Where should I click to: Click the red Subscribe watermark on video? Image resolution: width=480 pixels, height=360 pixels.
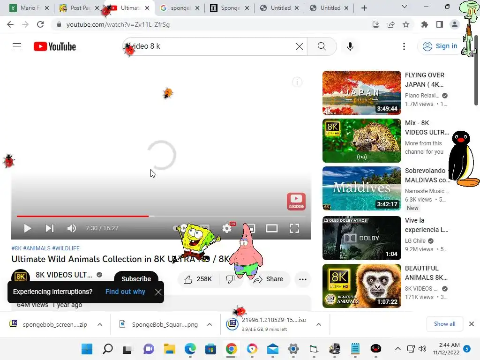pyautogui.click(x=296, y=201)
